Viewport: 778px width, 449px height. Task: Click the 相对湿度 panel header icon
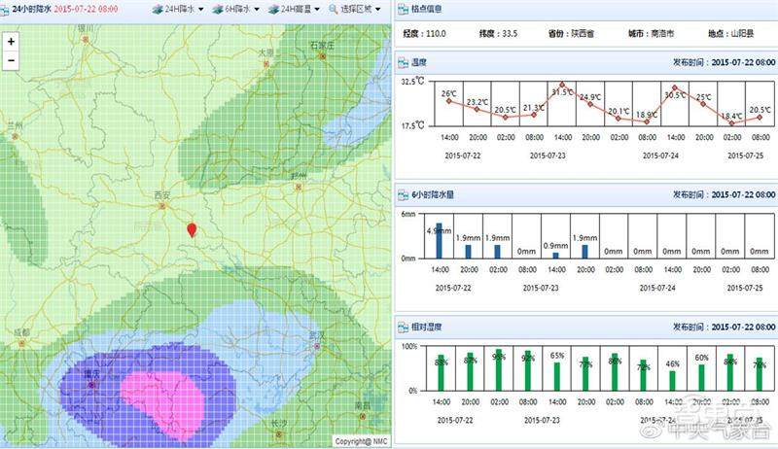pos(404,328)
